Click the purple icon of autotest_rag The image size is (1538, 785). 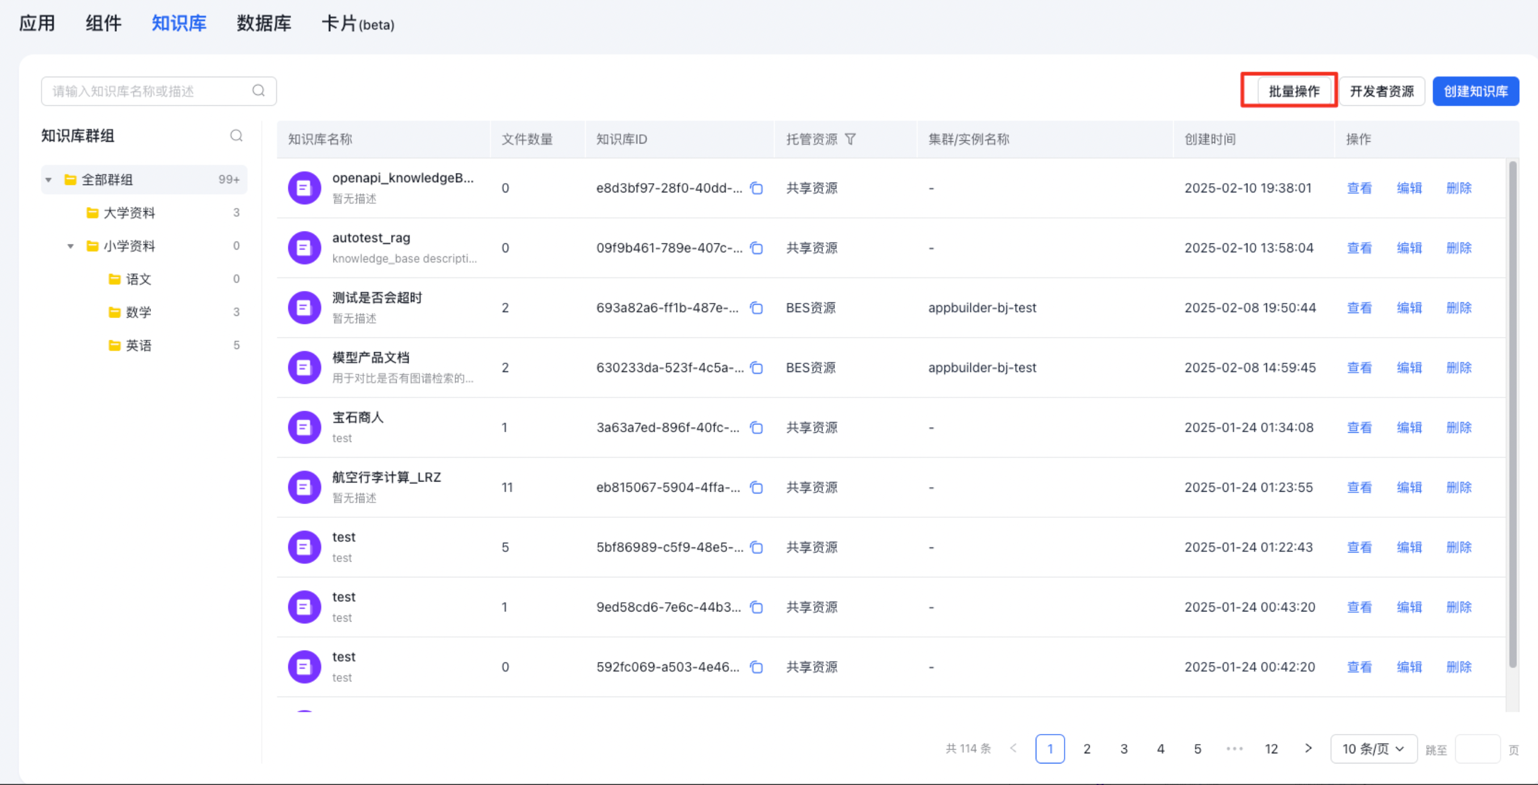(x=305, y=247)
